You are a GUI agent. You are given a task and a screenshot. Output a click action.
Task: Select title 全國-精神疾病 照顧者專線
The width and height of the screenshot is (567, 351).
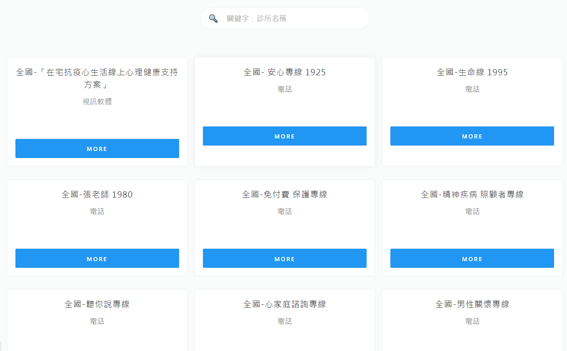pyautogui.click(x=472, y=195)
